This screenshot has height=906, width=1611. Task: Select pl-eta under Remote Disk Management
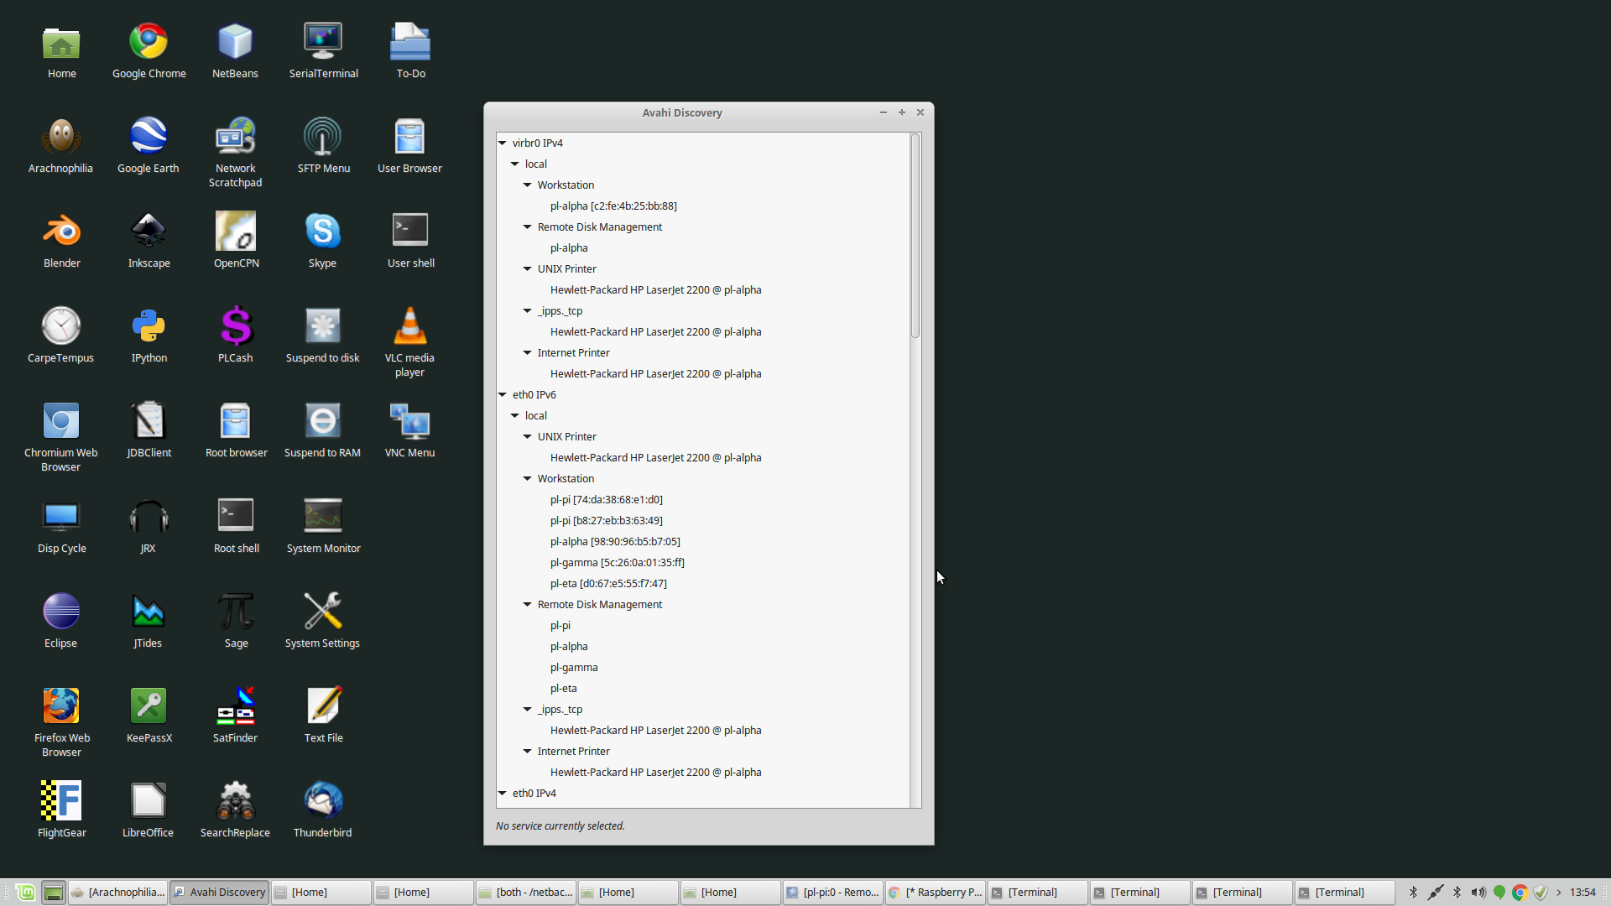[x=563, y=689]
